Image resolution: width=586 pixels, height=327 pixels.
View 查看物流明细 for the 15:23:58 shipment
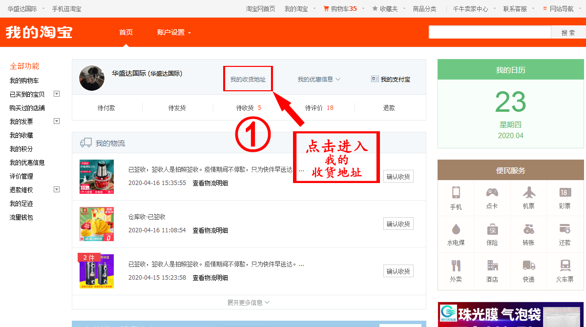click(210, 278)
